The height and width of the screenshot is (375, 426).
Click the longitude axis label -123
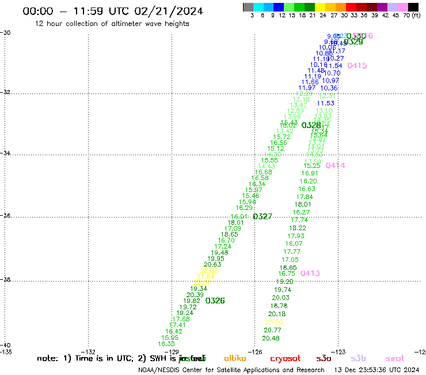click(x=338, y=352)
